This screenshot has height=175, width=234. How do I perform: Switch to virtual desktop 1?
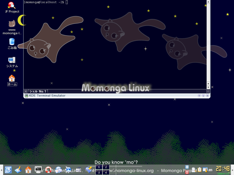pos(99,167)
